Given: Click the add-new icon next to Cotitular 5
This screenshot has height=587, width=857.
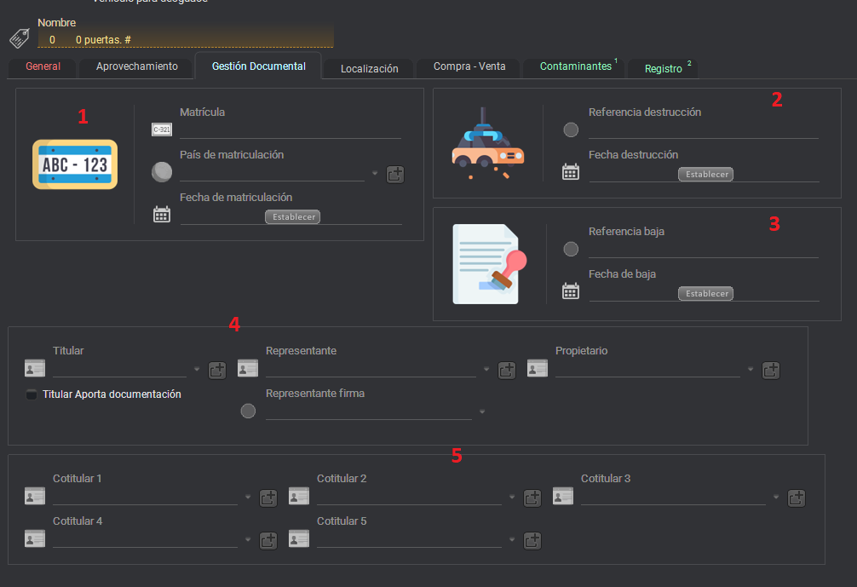Looking at the screenshot, I should tap(532, 540).
